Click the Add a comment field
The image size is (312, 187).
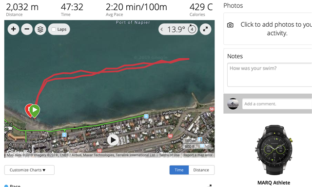(277, 104)
